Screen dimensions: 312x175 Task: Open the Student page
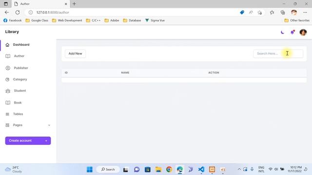tap(20, 91)
